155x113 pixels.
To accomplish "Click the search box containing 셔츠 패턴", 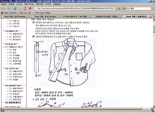I will click(x=139, y=9).
